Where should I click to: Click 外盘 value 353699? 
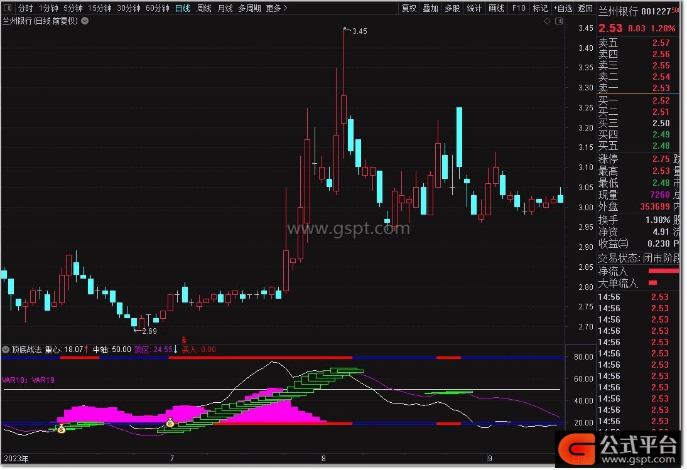(654, 206)
